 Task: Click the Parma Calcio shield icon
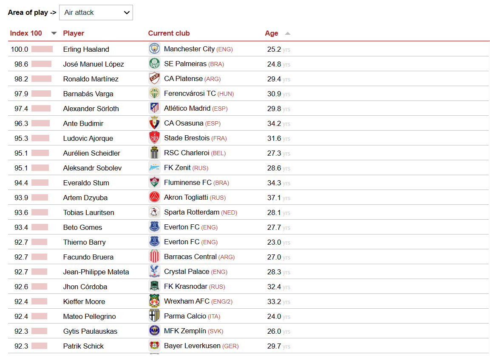coord(154,316)
